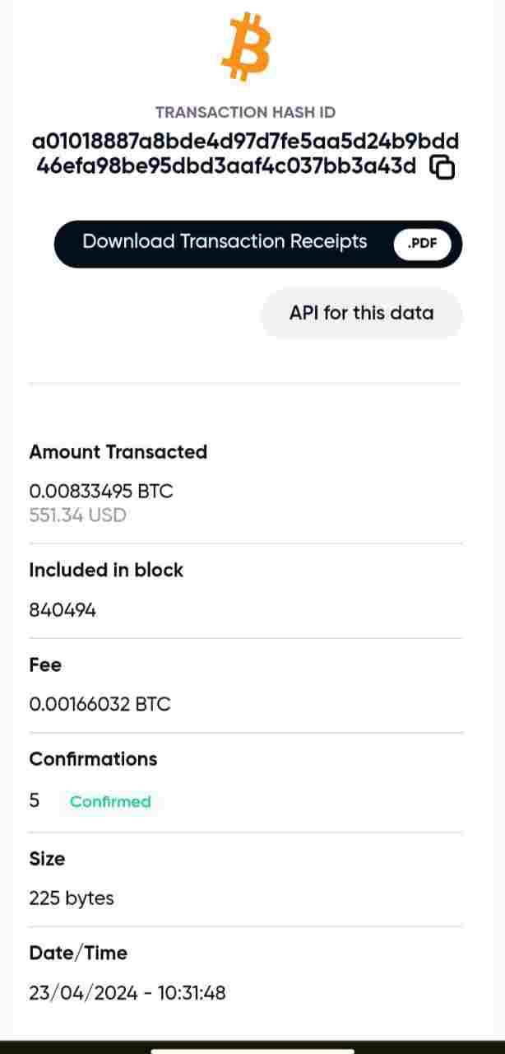Click the Amount Transacted heading

pyautogui.click(x=118, y=452)
